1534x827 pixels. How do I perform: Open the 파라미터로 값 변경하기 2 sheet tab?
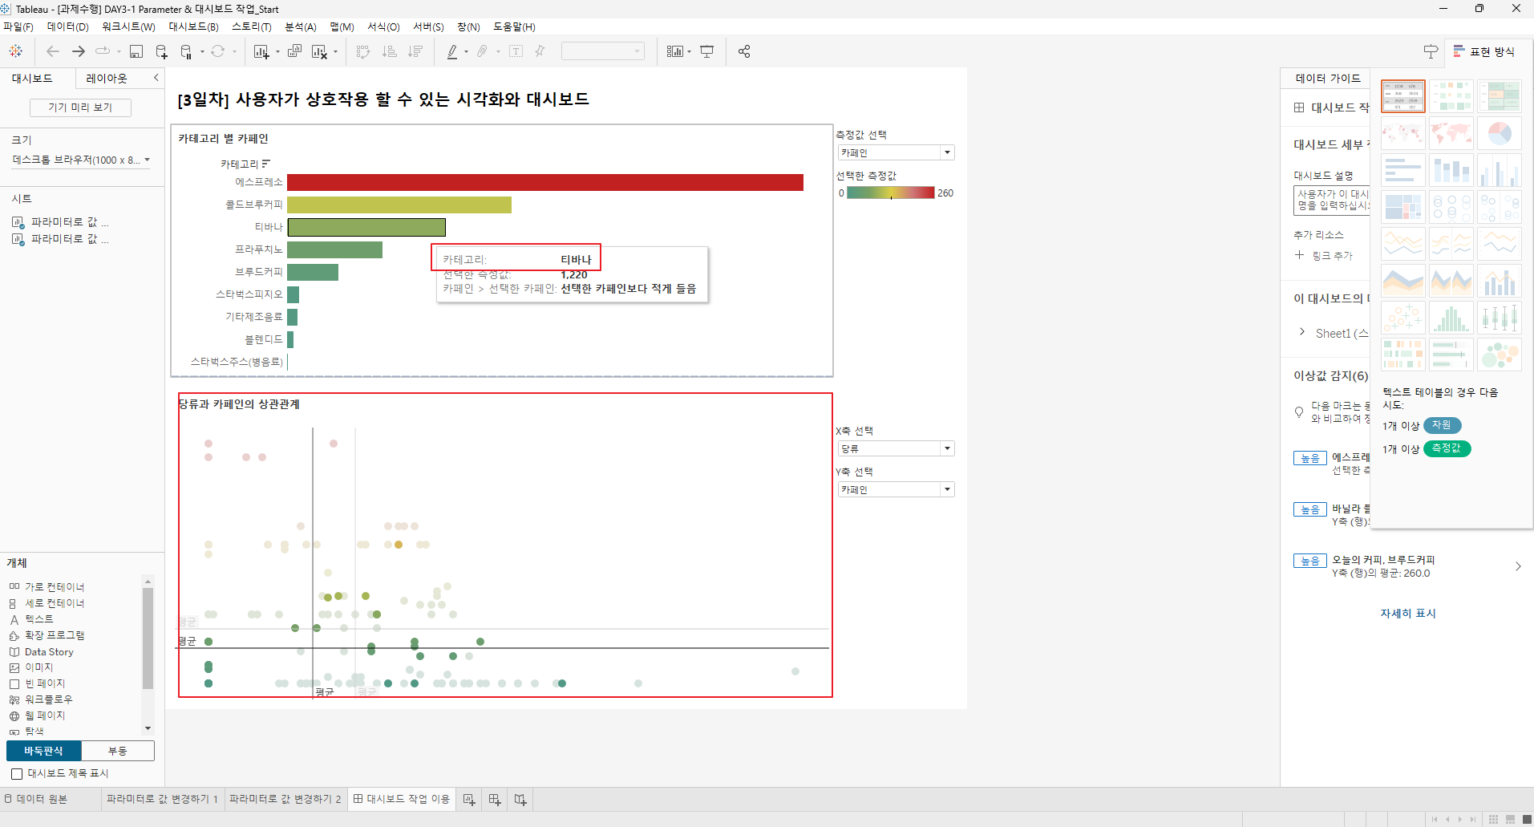point(285,799)
